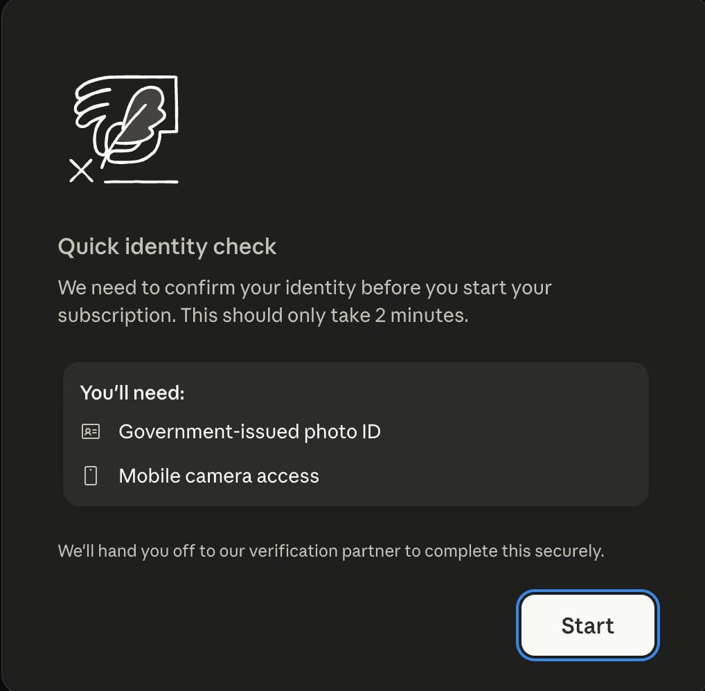705x691 pixels.
Task: Click the signature underline in the illustration
Action: click(141, 181)
